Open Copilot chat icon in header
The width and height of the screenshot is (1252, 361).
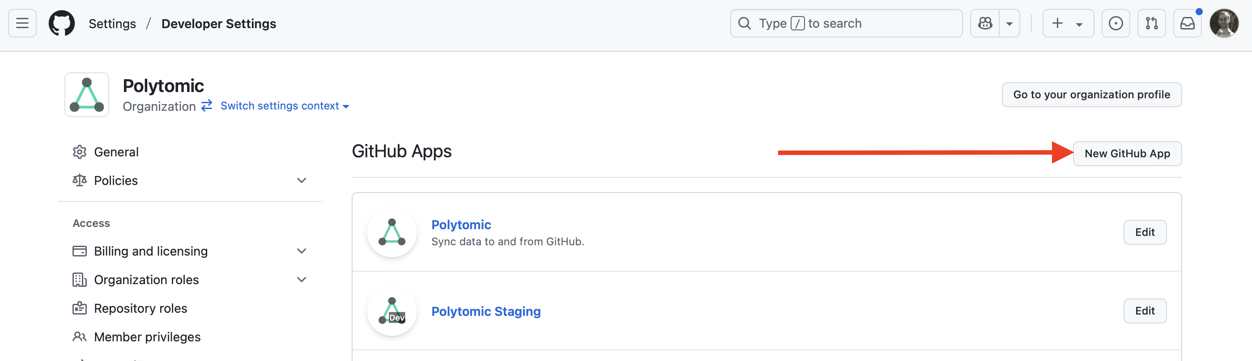pos(985,23)
